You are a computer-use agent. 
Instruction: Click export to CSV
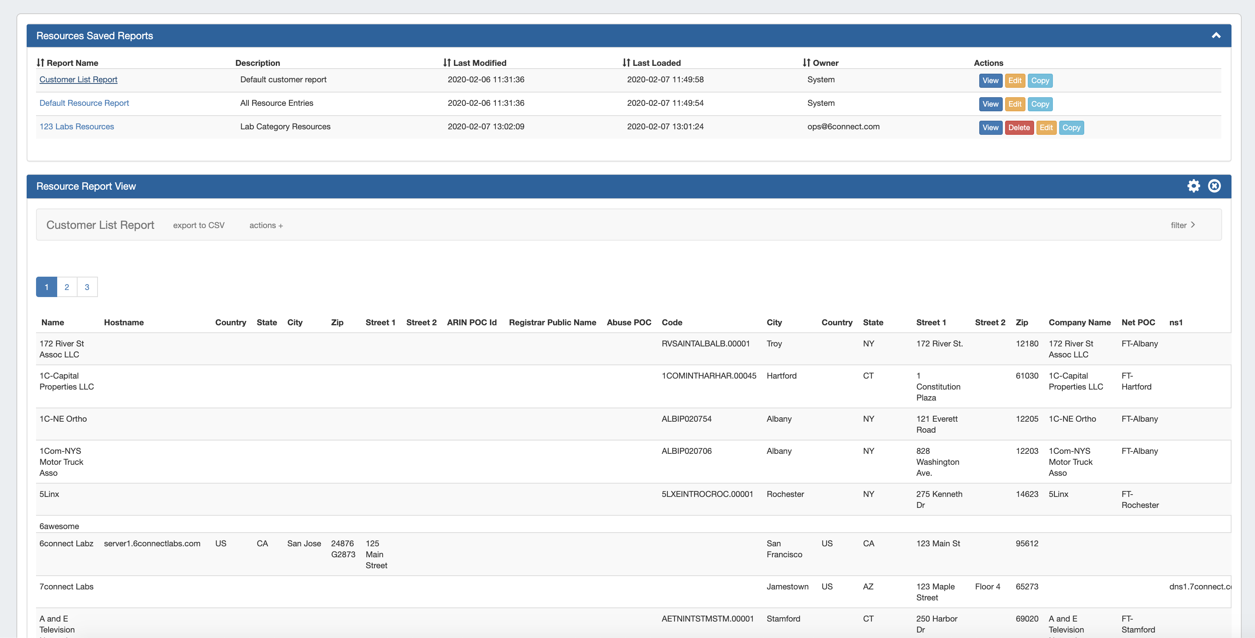point(199,225)
